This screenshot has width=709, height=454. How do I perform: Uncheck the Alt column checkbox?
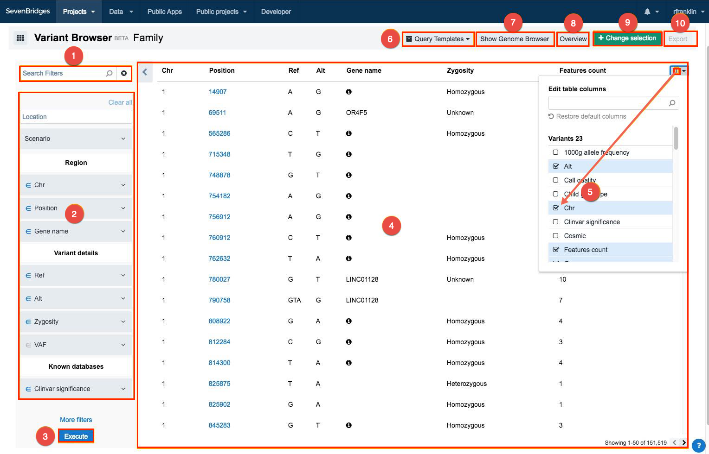pyautogui.click(x=555, y=166)
